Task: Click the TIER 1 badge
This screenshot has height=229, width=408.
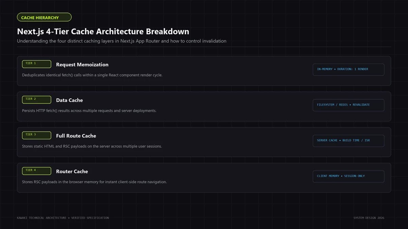Action: click(36, 64)
